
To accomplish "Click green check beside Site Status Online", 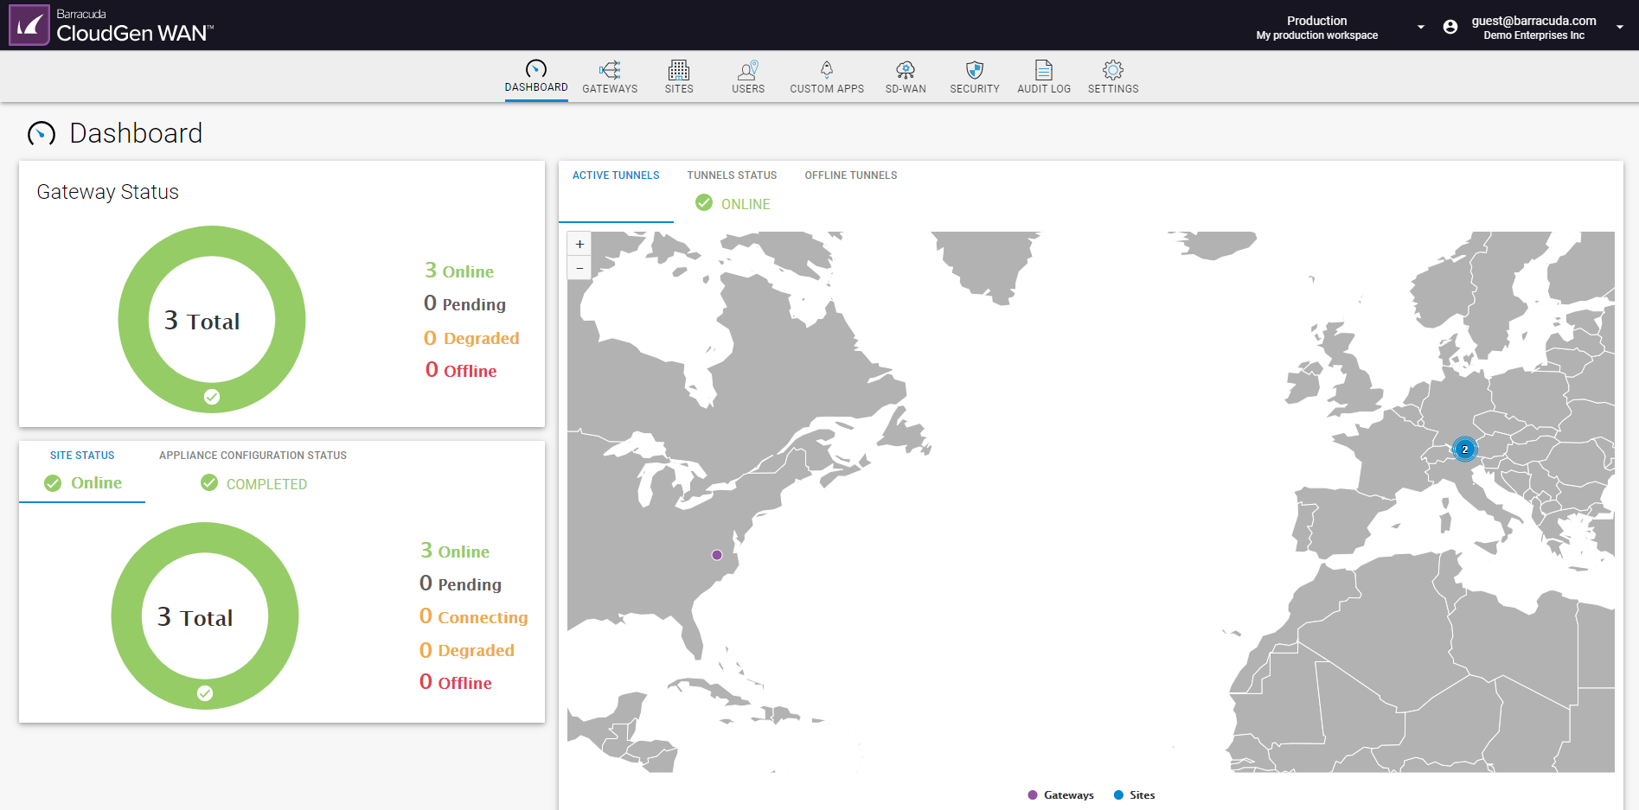I will coord(53,483).
